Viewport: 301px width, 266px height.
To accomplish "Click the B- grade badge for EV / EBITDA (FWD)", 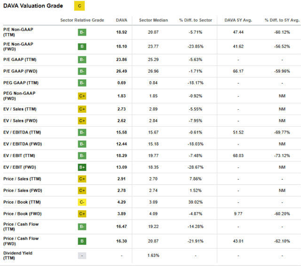I will coord(82,144).
